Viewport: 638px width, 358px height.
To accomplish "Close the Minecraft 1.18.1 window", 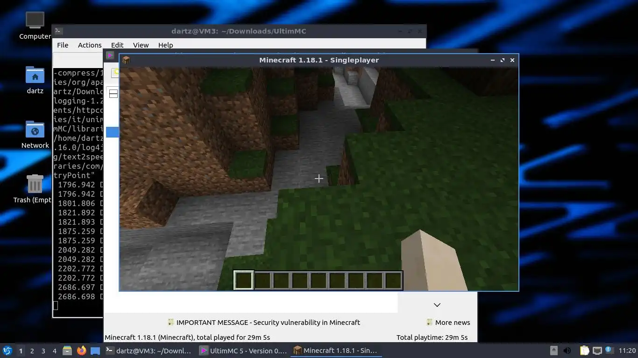I will (512, 60).
